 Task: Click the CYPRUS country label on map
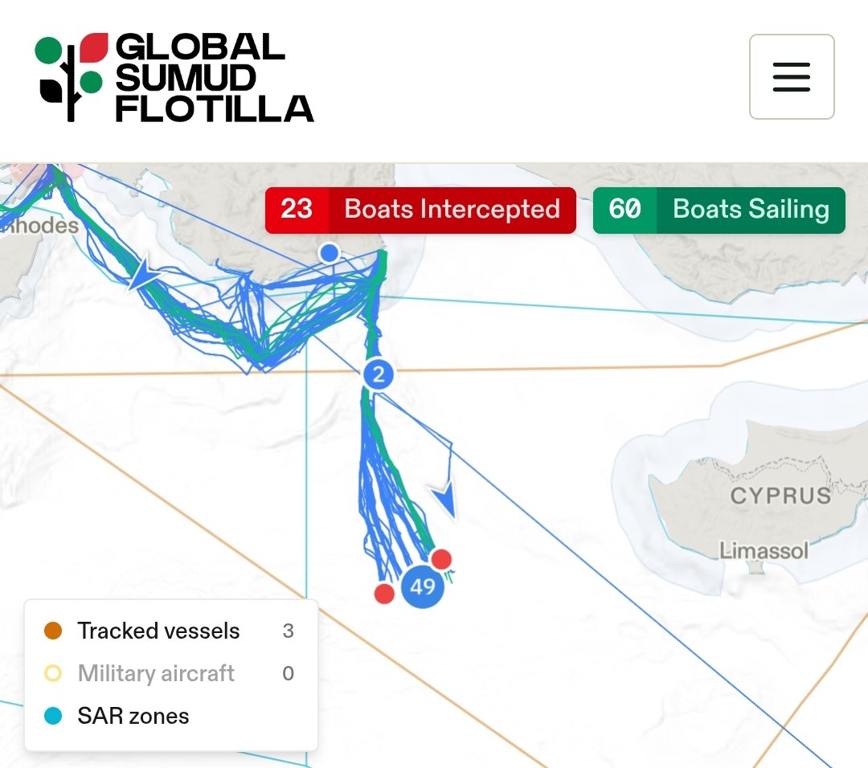coord(780,496)
